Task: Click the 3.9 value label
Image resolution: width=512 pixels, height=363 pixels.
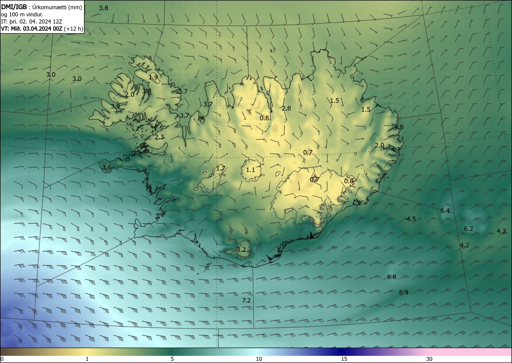Action: [x=115, y=106]
